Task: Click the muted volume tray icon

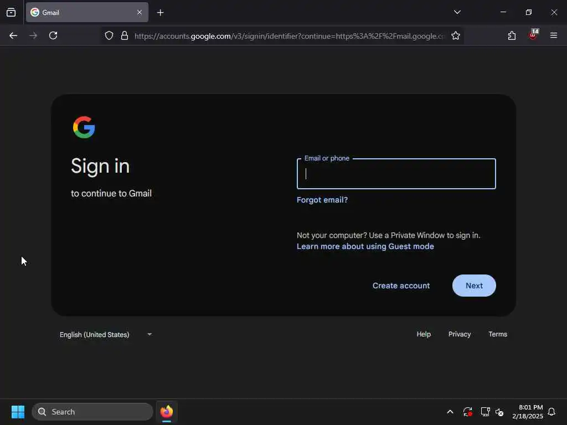Action: (x=499, y=412)
